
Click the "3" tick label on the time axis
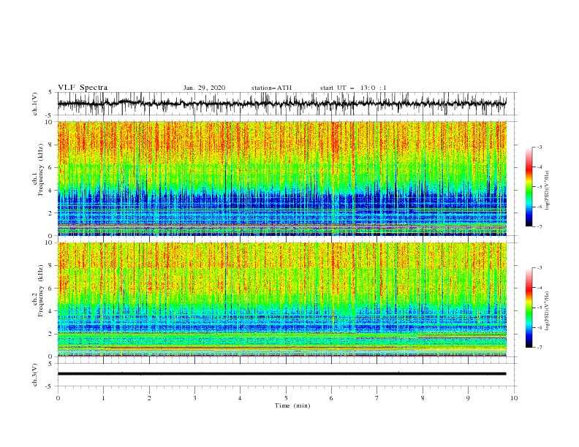194,398
